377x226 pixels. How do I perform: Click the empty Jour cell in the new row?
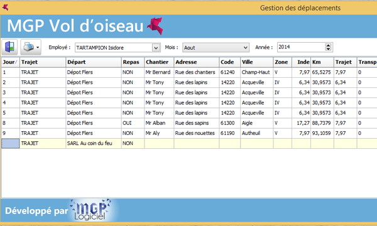(x=10, y=143)
